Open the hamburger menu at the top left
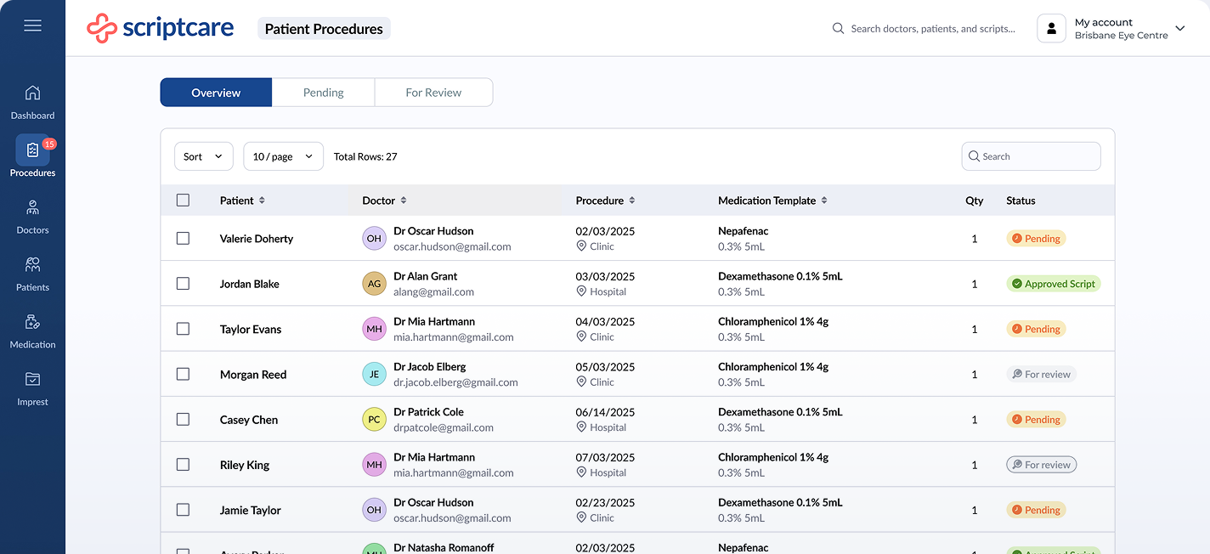The width and height of the screenshot is (1210, 554). 32,25
